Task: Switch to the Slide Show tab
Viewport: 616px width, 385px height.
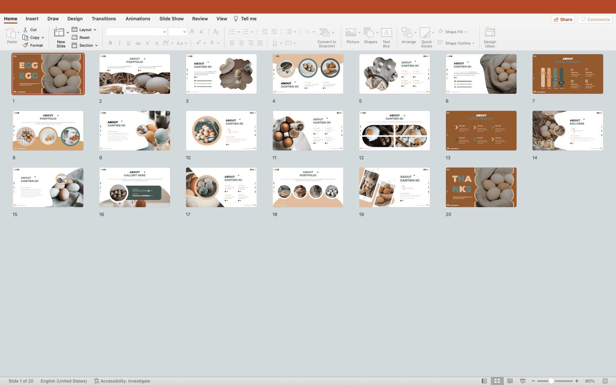Action: click(x=171, y=19)
